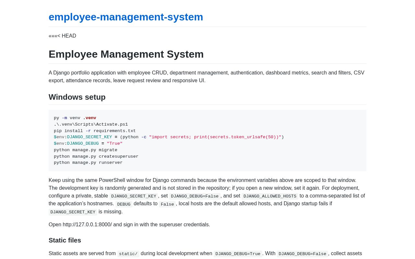Click the "««« HEAD" merge marker text
This screenshot has height=259, width=415.
62,36
